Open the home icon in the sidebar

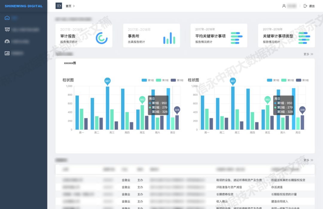click(7, 18)
